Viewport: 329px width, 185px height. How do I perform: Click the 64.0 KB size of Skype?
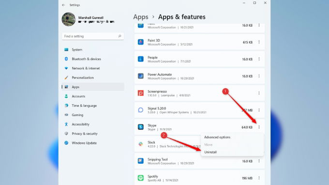(247, 127)
